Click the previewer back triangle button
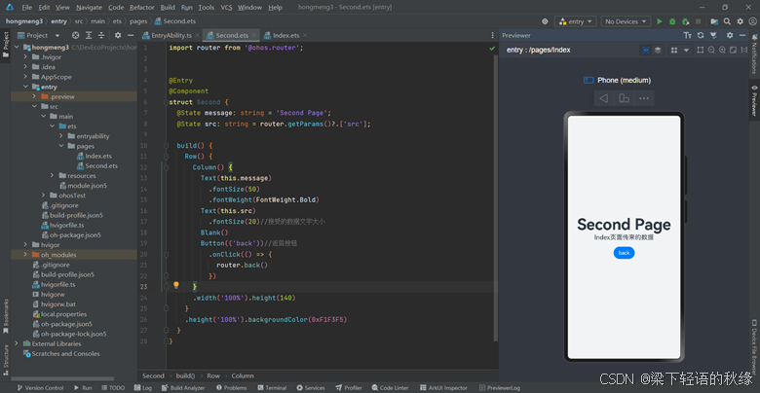 click(x=603, y=98)
